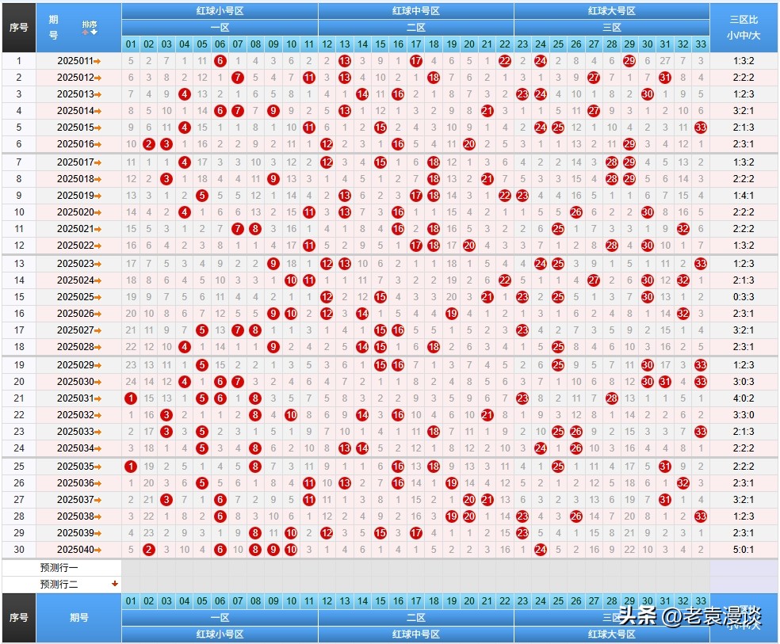This screenshot has width=780, height=644.
Task: Click the 预测行一 row label
Action: click(59, 568)
